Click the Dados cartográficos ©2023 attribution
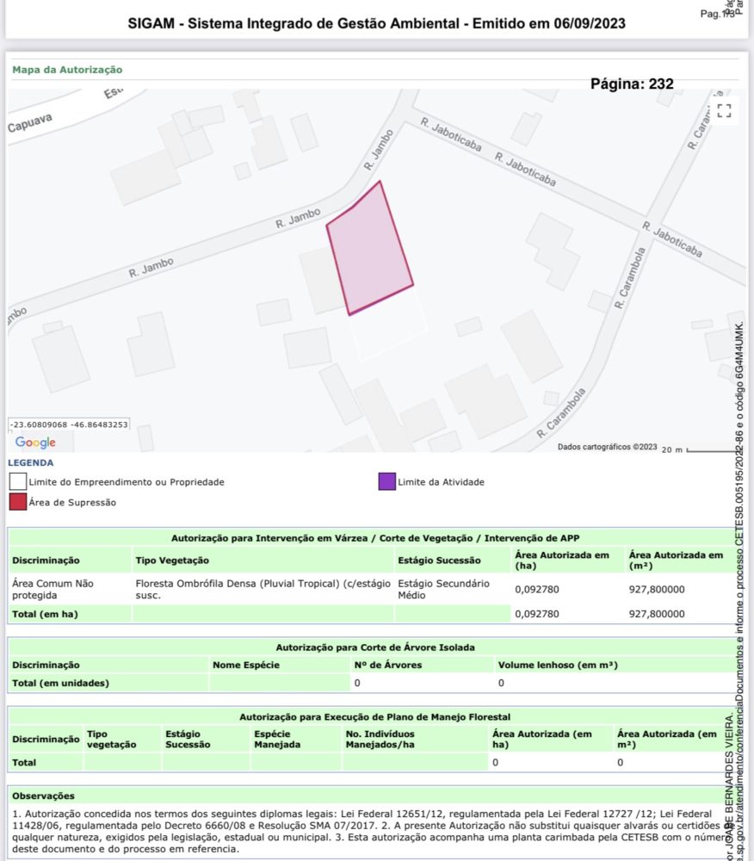Image resolution: width=754 pixels, height=861 pixels. (607, 447)
